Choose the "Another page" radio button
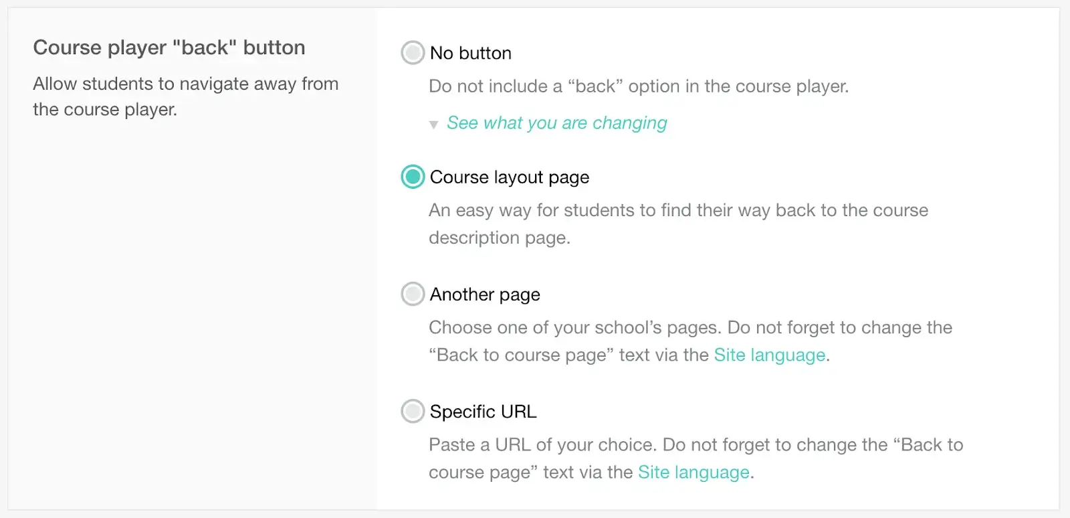The image size is (1070, 518). coord(413,294)
